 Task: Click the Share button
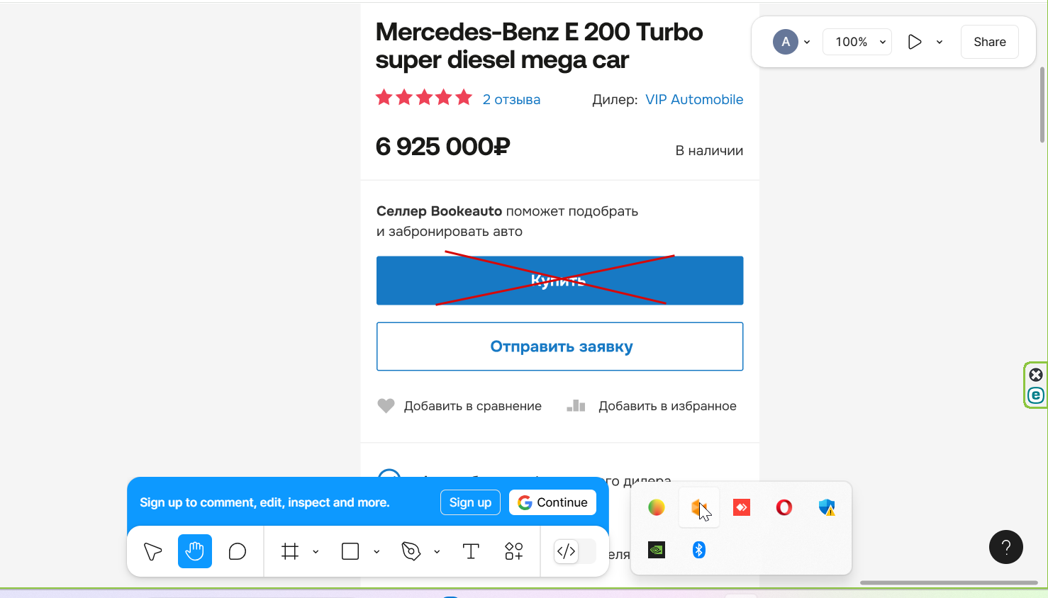(x=990, y=42)
